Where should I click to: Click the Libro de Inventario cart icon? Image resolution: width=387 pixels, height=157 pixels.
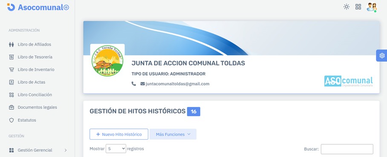[12, 70]
